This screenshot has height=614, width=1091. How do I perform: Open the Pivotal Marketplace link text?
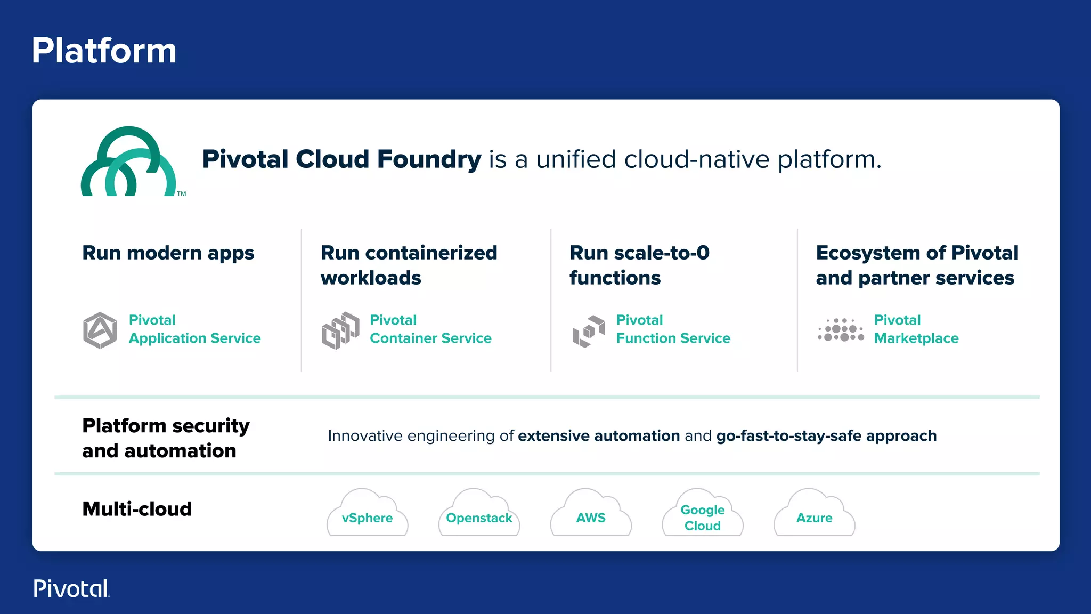[x=916, y=329]
